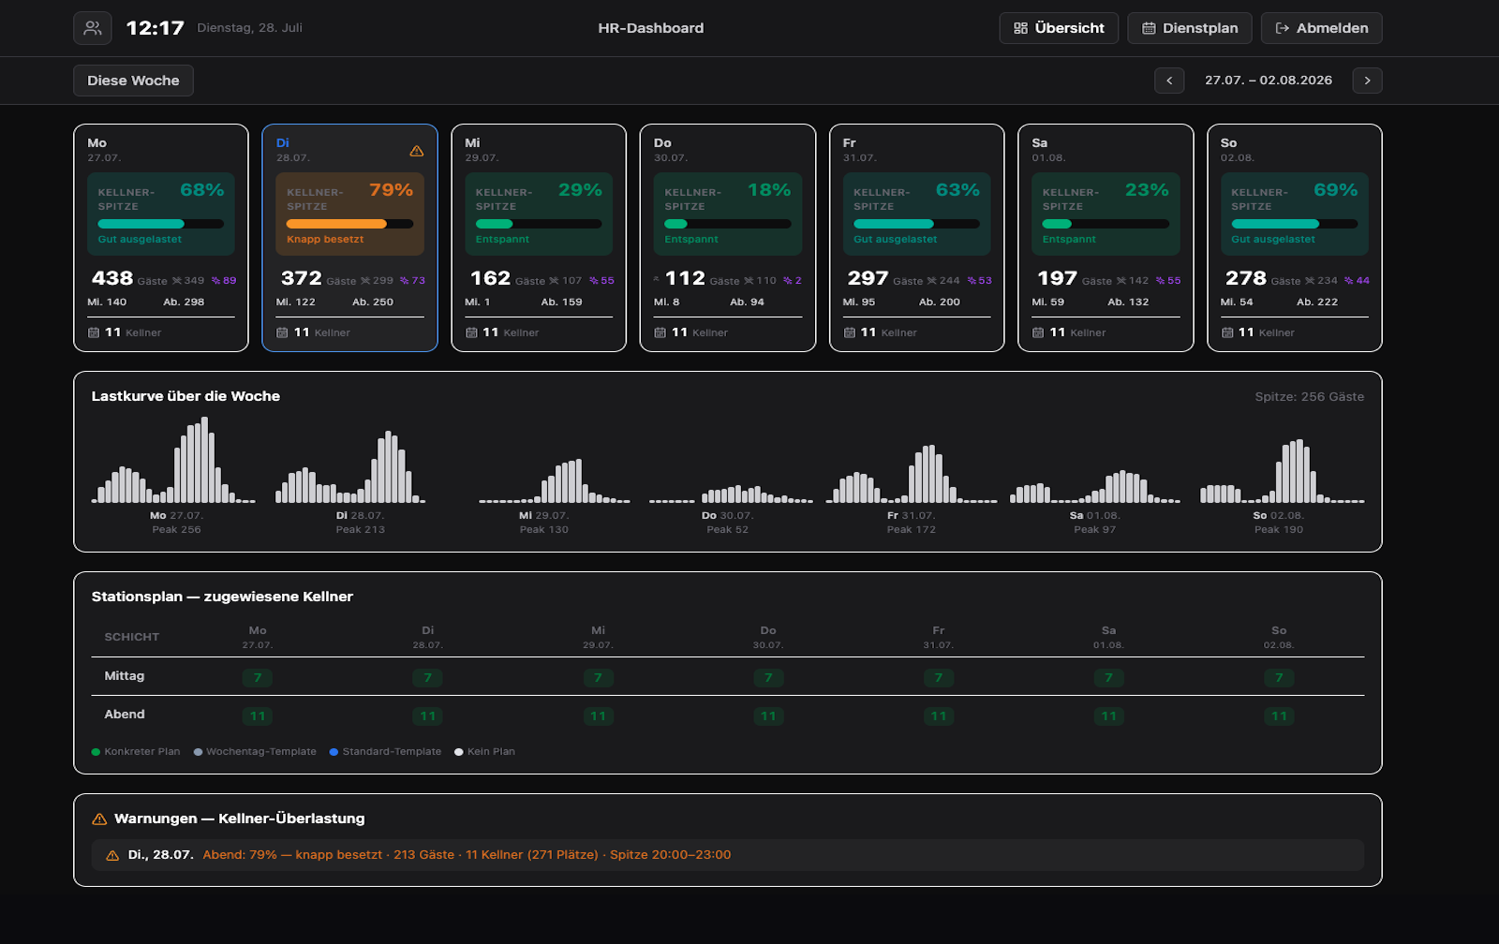The height and width of the screenshot is (944, 1499).
Task: Click the Kein Plan legend entry
Action: (x=484, y=752)
